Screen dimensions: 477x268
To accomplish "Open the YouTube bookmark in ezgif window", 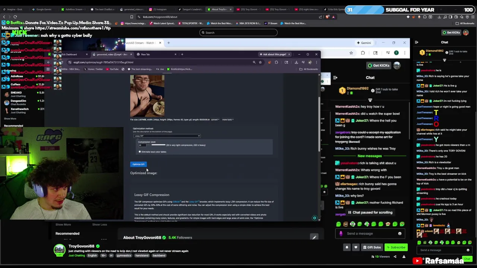I will (x=112, y=69).
